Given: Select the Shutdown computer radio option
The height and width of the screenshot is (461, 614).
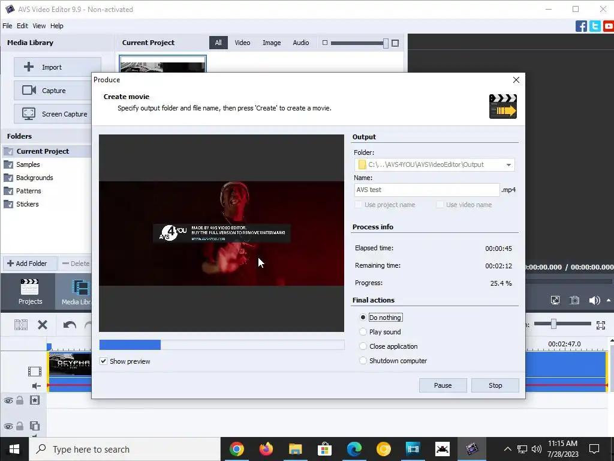Looking at the screenshot, I should tap(363, 361).
